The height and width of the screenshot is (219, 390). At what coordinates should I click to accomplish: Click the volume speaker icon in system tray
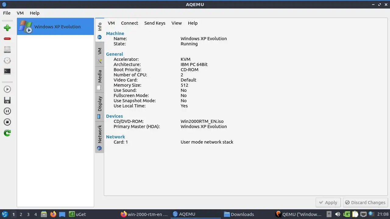338,214
